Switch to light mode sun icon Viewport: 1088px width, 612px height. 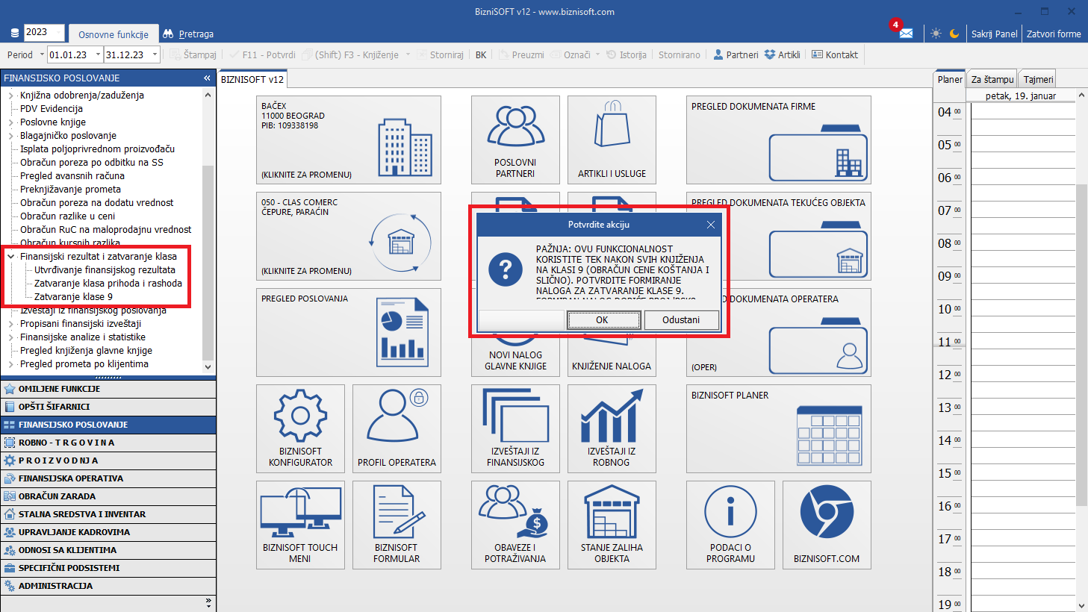(x=936, y=34)
